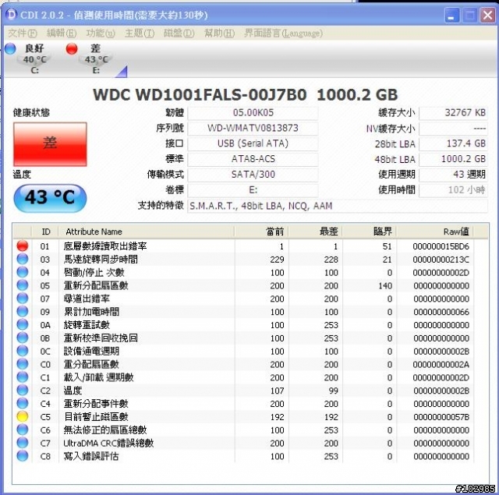The width and height of the screenshot is (499, 495).
Task: Click the Attribute Name column header
Action: tap(147, 232)
